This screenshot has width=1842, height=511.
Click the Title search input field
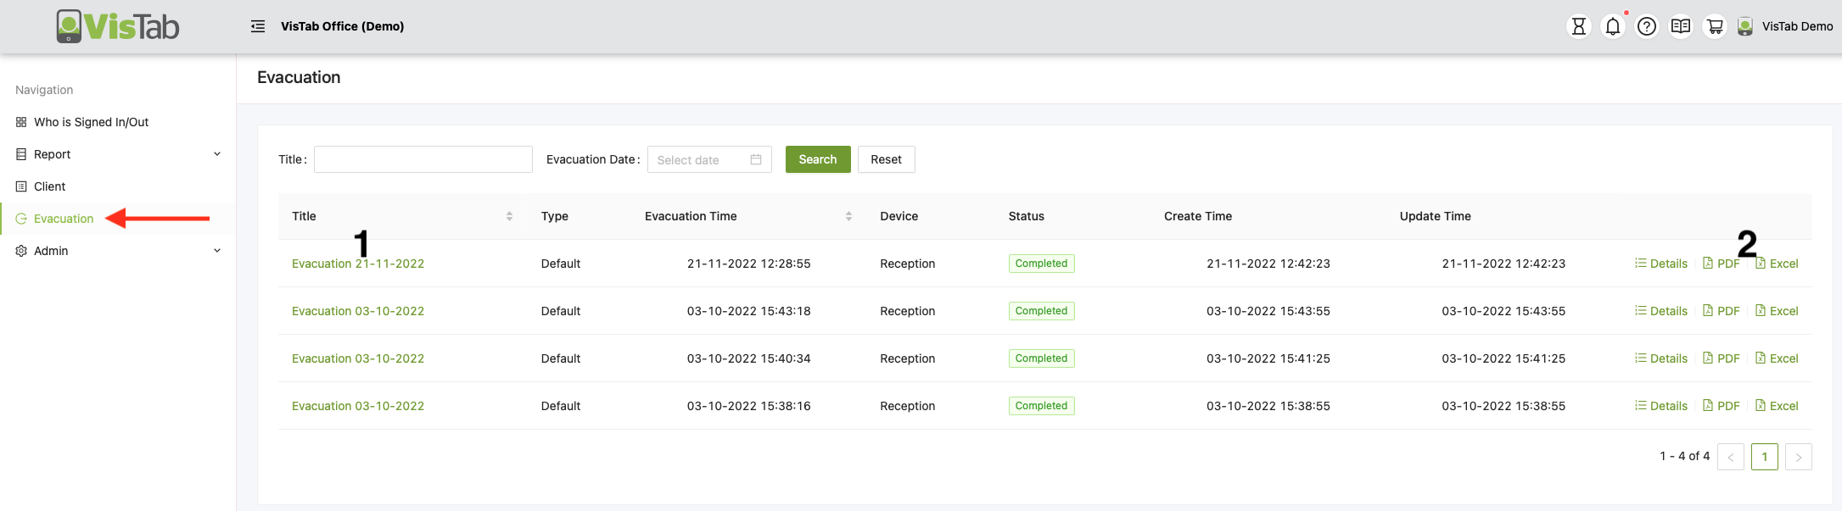pyautogui.click(x=423, y=159)
